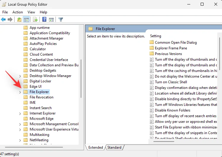The image size is (222, 157).
Task: Open the Help menu
Action: tap(43, 12)
